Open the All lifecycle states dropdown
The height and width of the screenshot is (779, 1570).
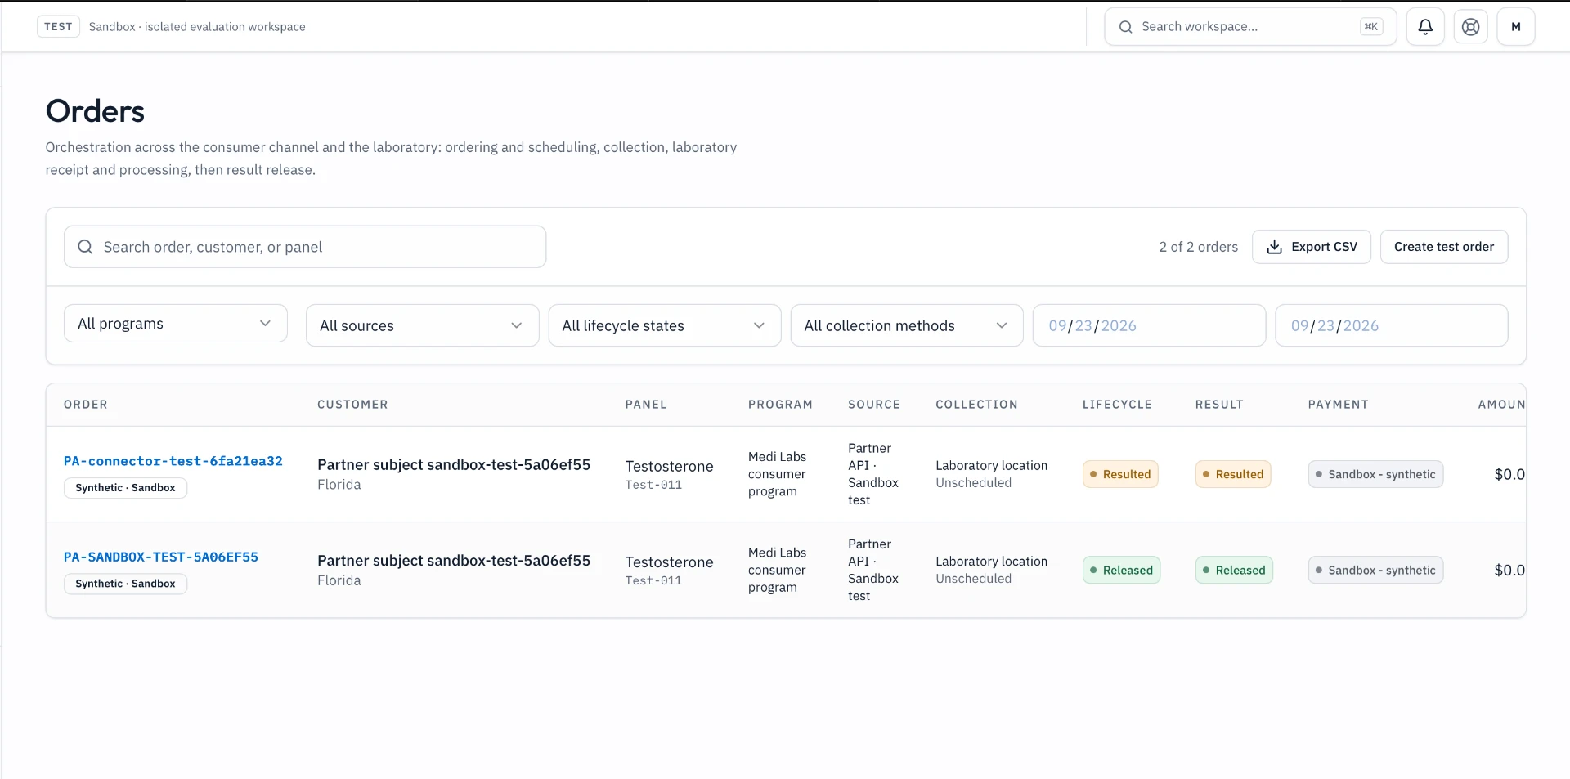pyautogui.click(x=665, y=325)
